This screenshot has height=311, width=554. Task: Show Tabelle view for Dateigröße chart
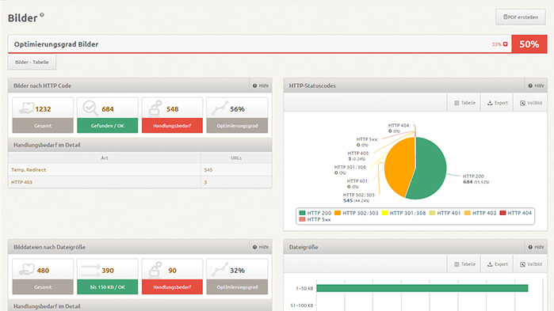click(464, 264)
